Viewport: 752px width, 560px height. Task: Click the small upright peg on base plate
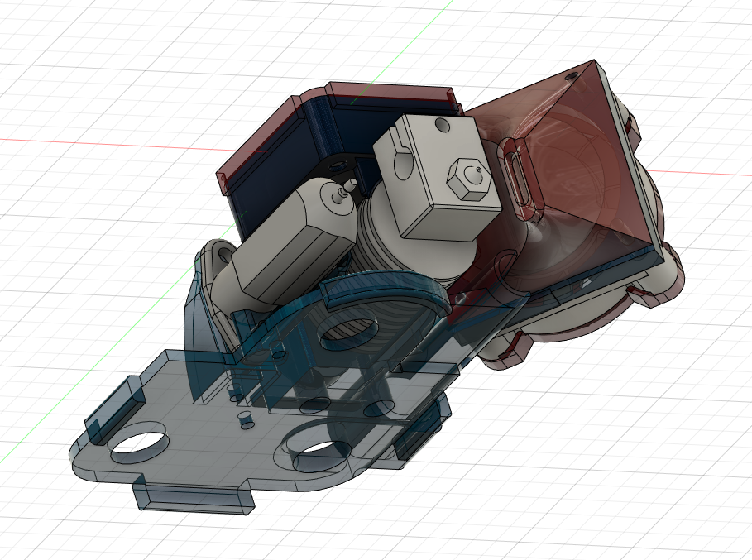245,419
